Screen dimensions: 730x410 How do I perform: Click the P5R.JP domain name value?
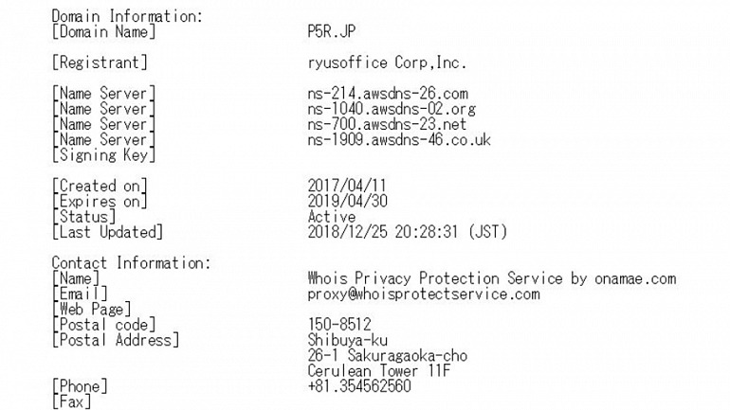332,31
